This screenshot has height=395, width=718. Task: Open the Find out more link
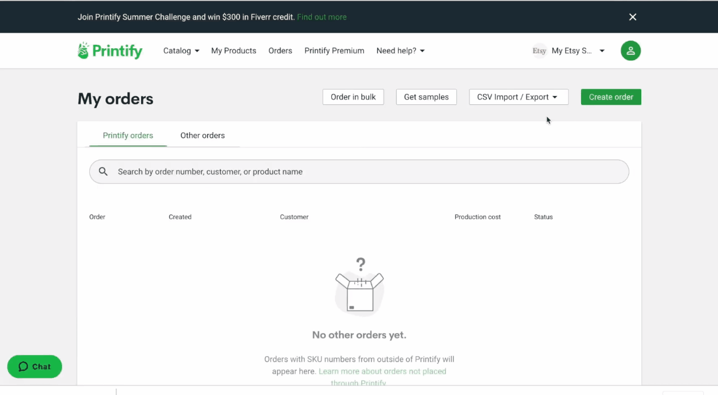point(322,17)
